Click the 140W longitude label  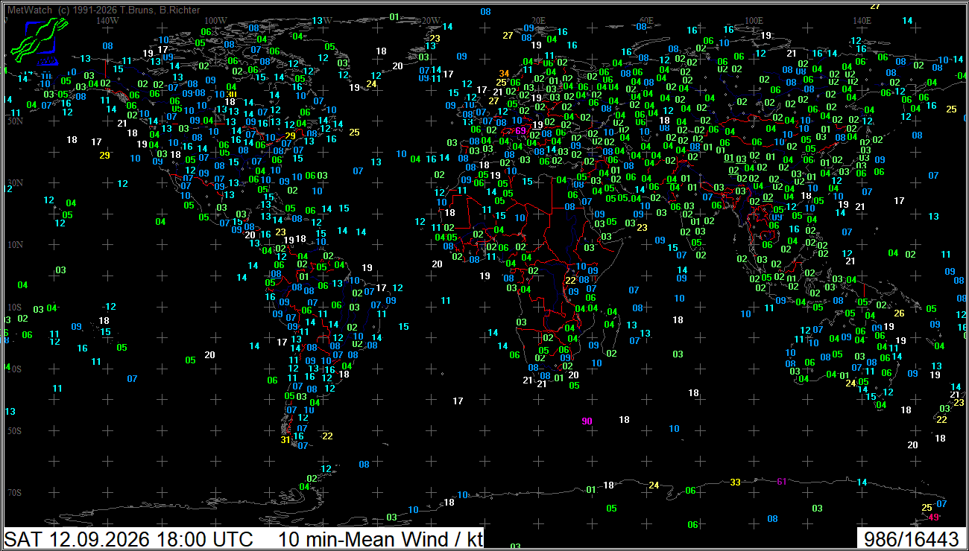[108, 21]
